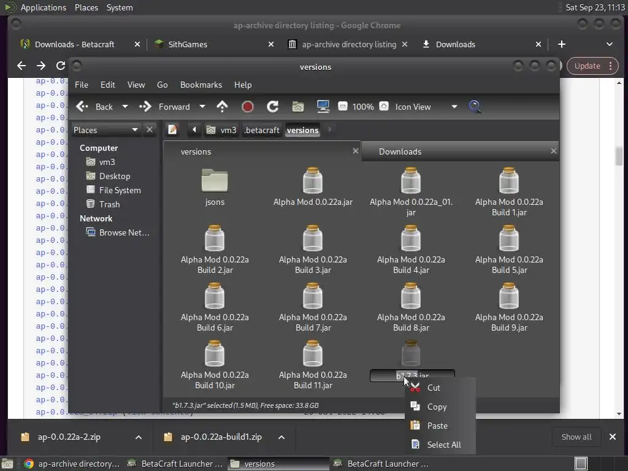Expand the Icon View mode dropdown
Screen dimensions: 628x471
pyautogui.click(x=454, y=107)
